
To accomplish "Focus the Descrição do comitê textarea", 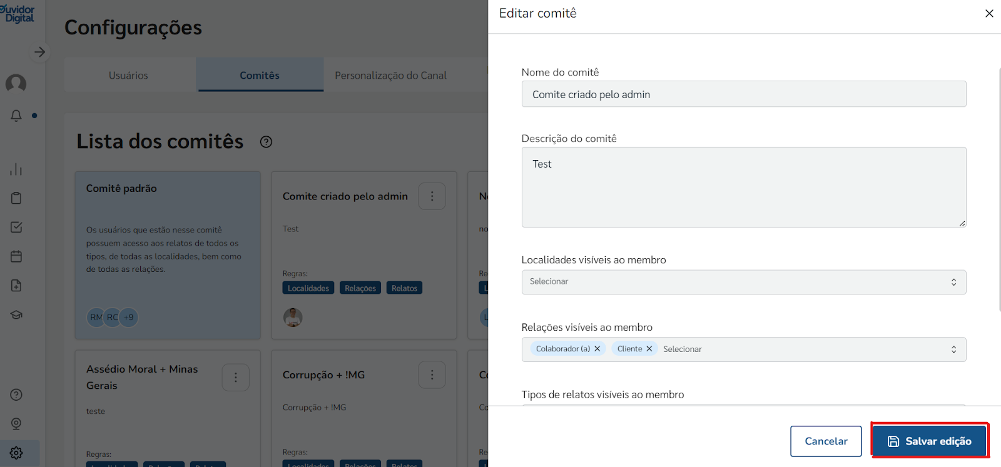I will (x=744, y=187).
